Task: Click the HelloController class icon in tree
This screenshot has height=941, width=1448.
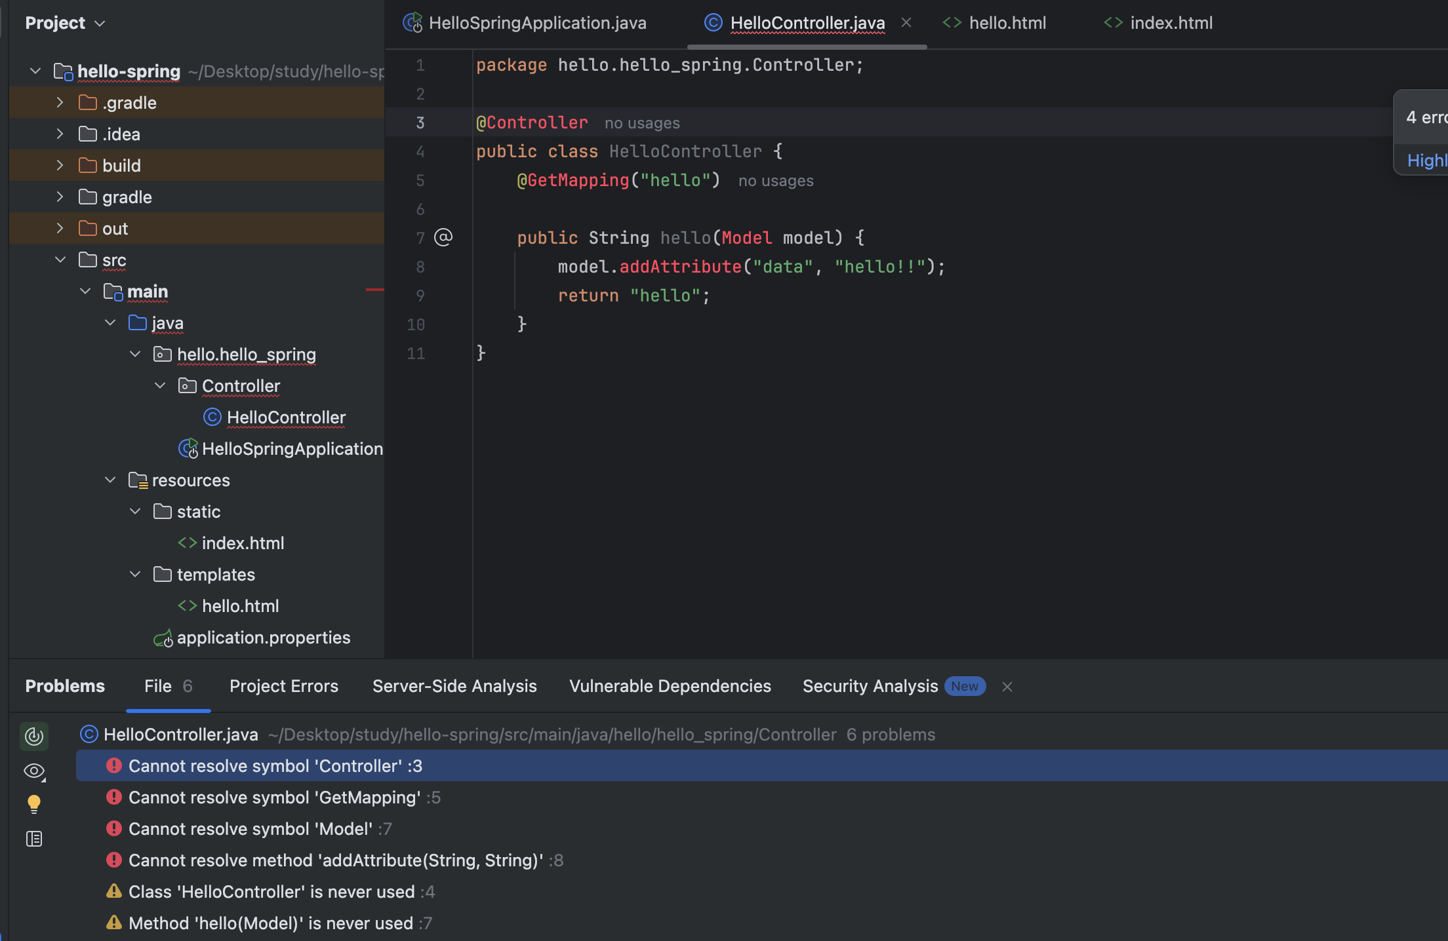Action: click(x=212, y=417)
